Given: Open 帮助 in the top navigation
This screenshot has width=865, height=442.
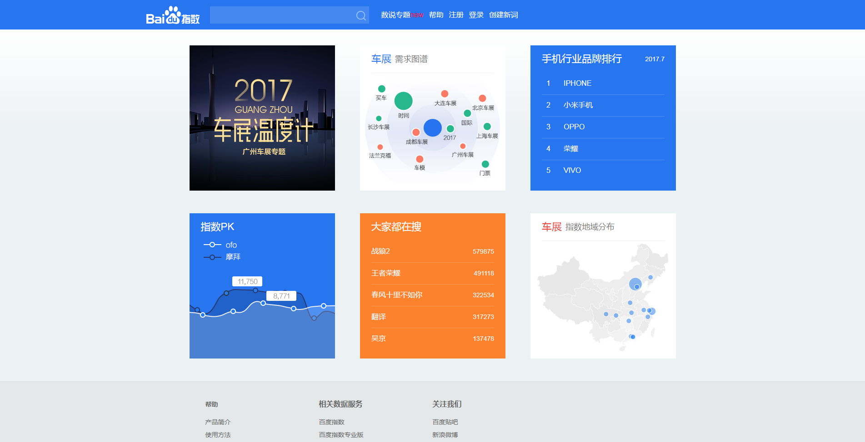Looking at the screenshot, I should click(436, 15).
